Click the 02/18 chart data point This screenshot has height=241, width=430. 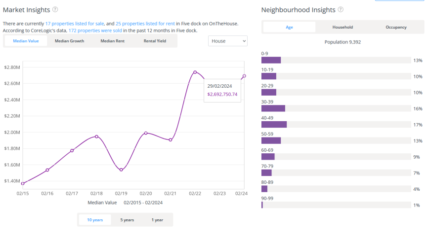96,137
